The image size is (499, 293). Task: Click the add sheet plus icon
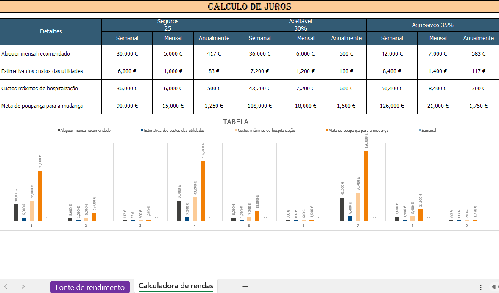(245, 287)
